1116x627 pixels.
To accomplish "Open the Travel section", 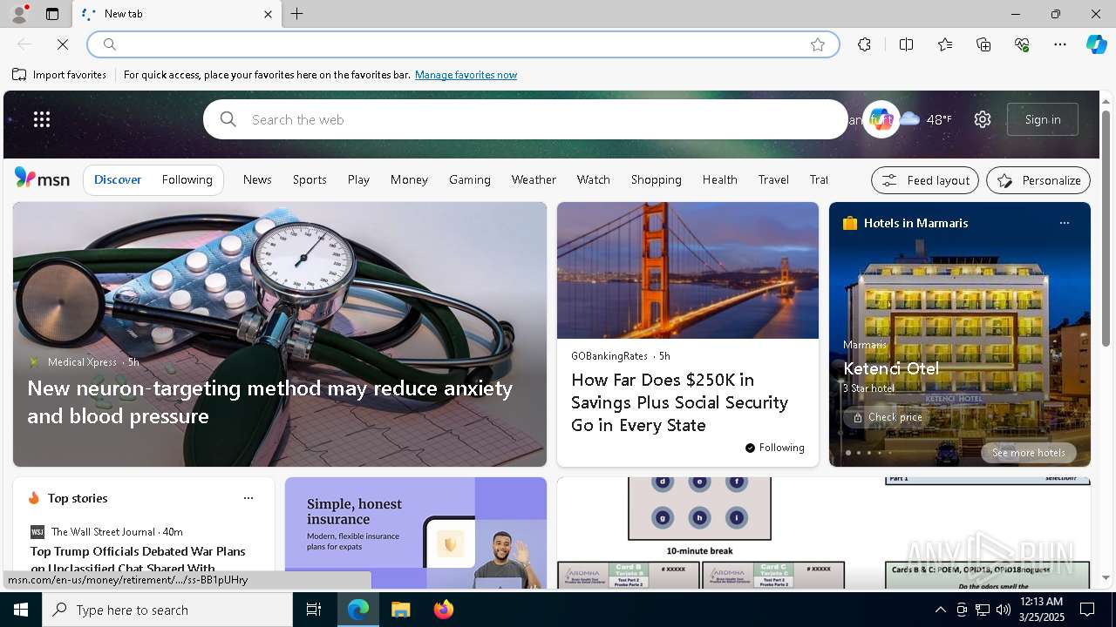I will [x=773, y=179].
